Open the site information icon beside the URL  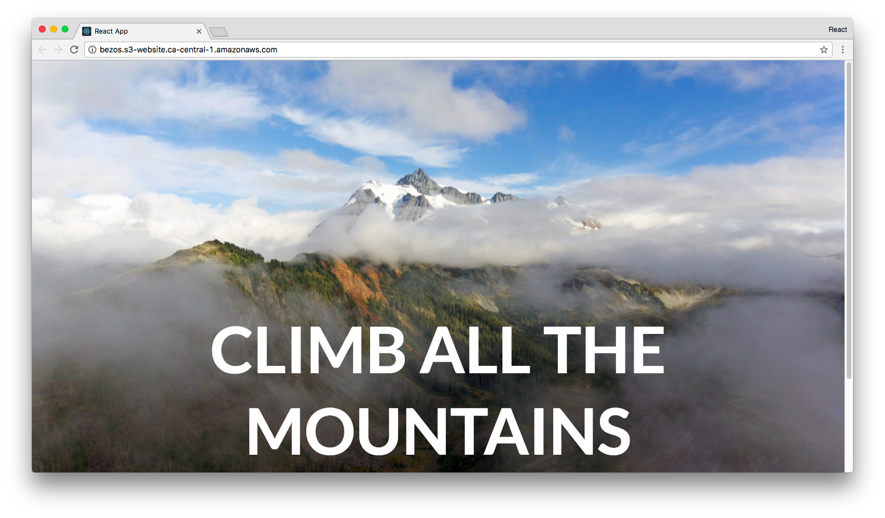click(x=92, y=50)
